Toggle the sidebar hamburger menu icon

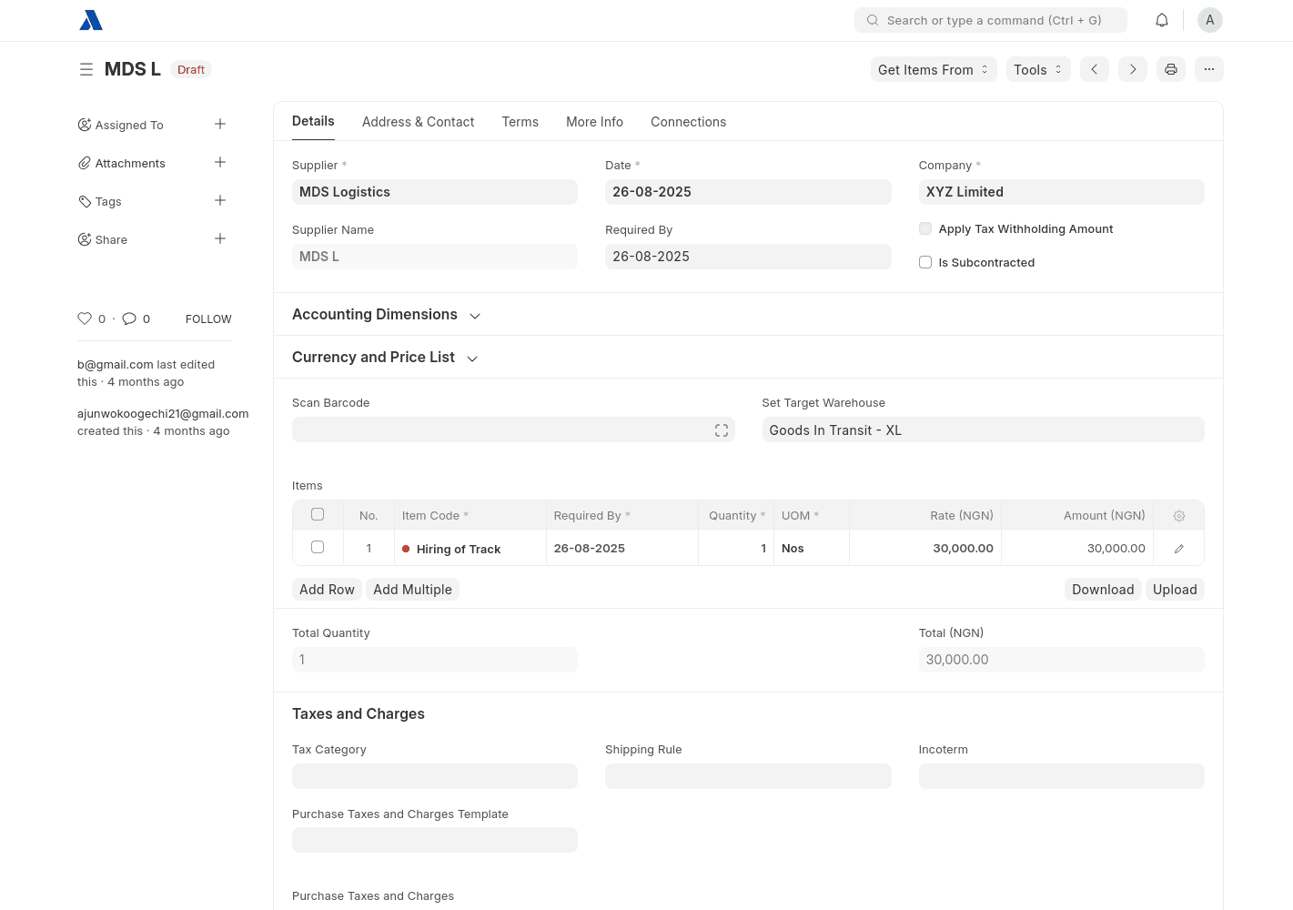[x=86, y=69]
